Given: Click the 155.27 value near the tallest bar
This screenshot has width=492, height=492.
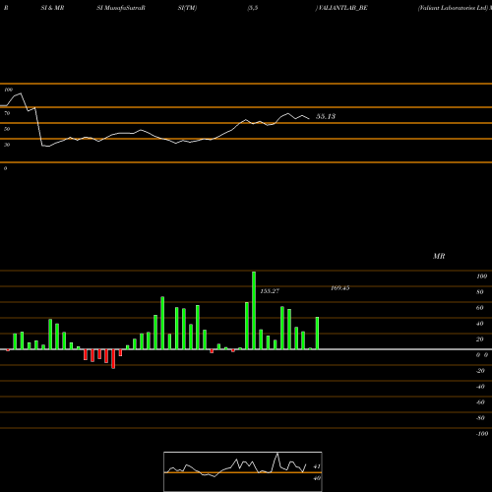Looking at the screenshot, I should point(270,291).
